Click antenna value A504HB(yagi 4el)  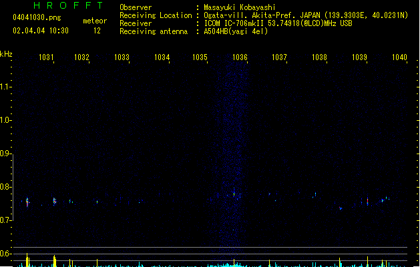point(236,31)
